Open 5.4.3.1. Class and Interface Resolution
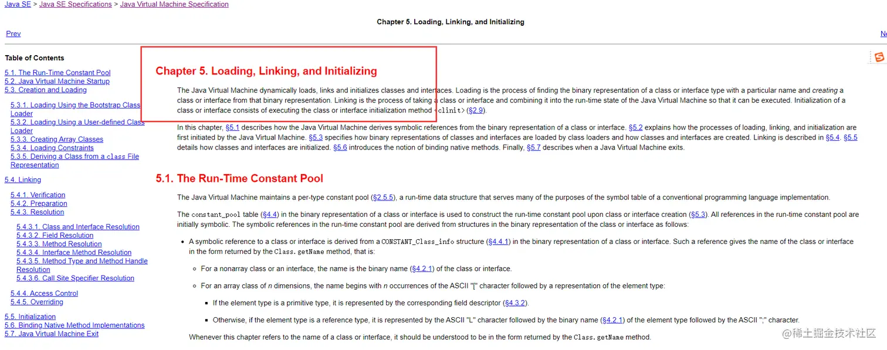887x350 pixels. 78,227
